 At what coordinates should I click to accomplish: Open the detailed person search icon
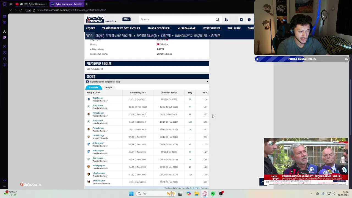pyautogui.click(x=226, y=20)
